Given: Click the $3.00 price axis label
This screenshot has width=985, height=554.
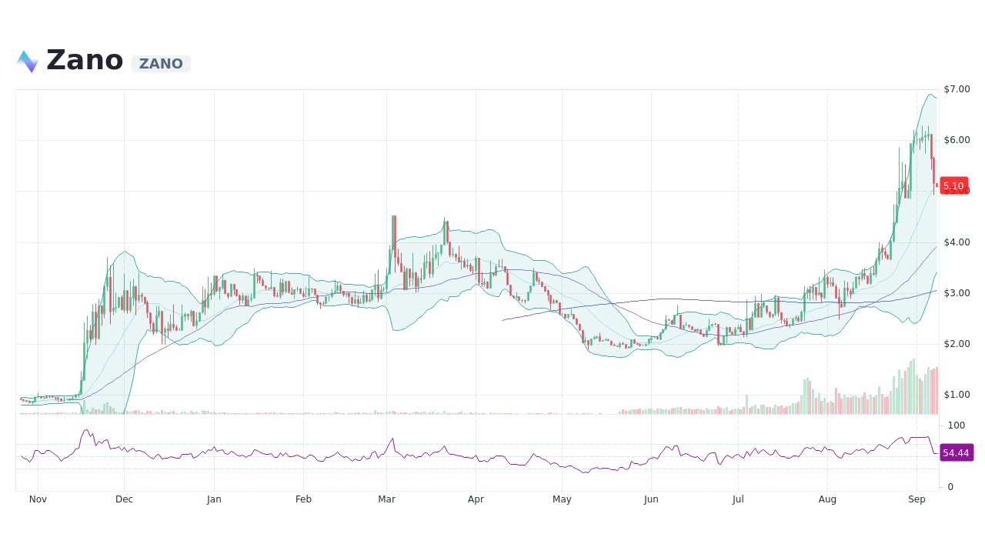Looking at the screenshot, I should click(x=957, y=293).
